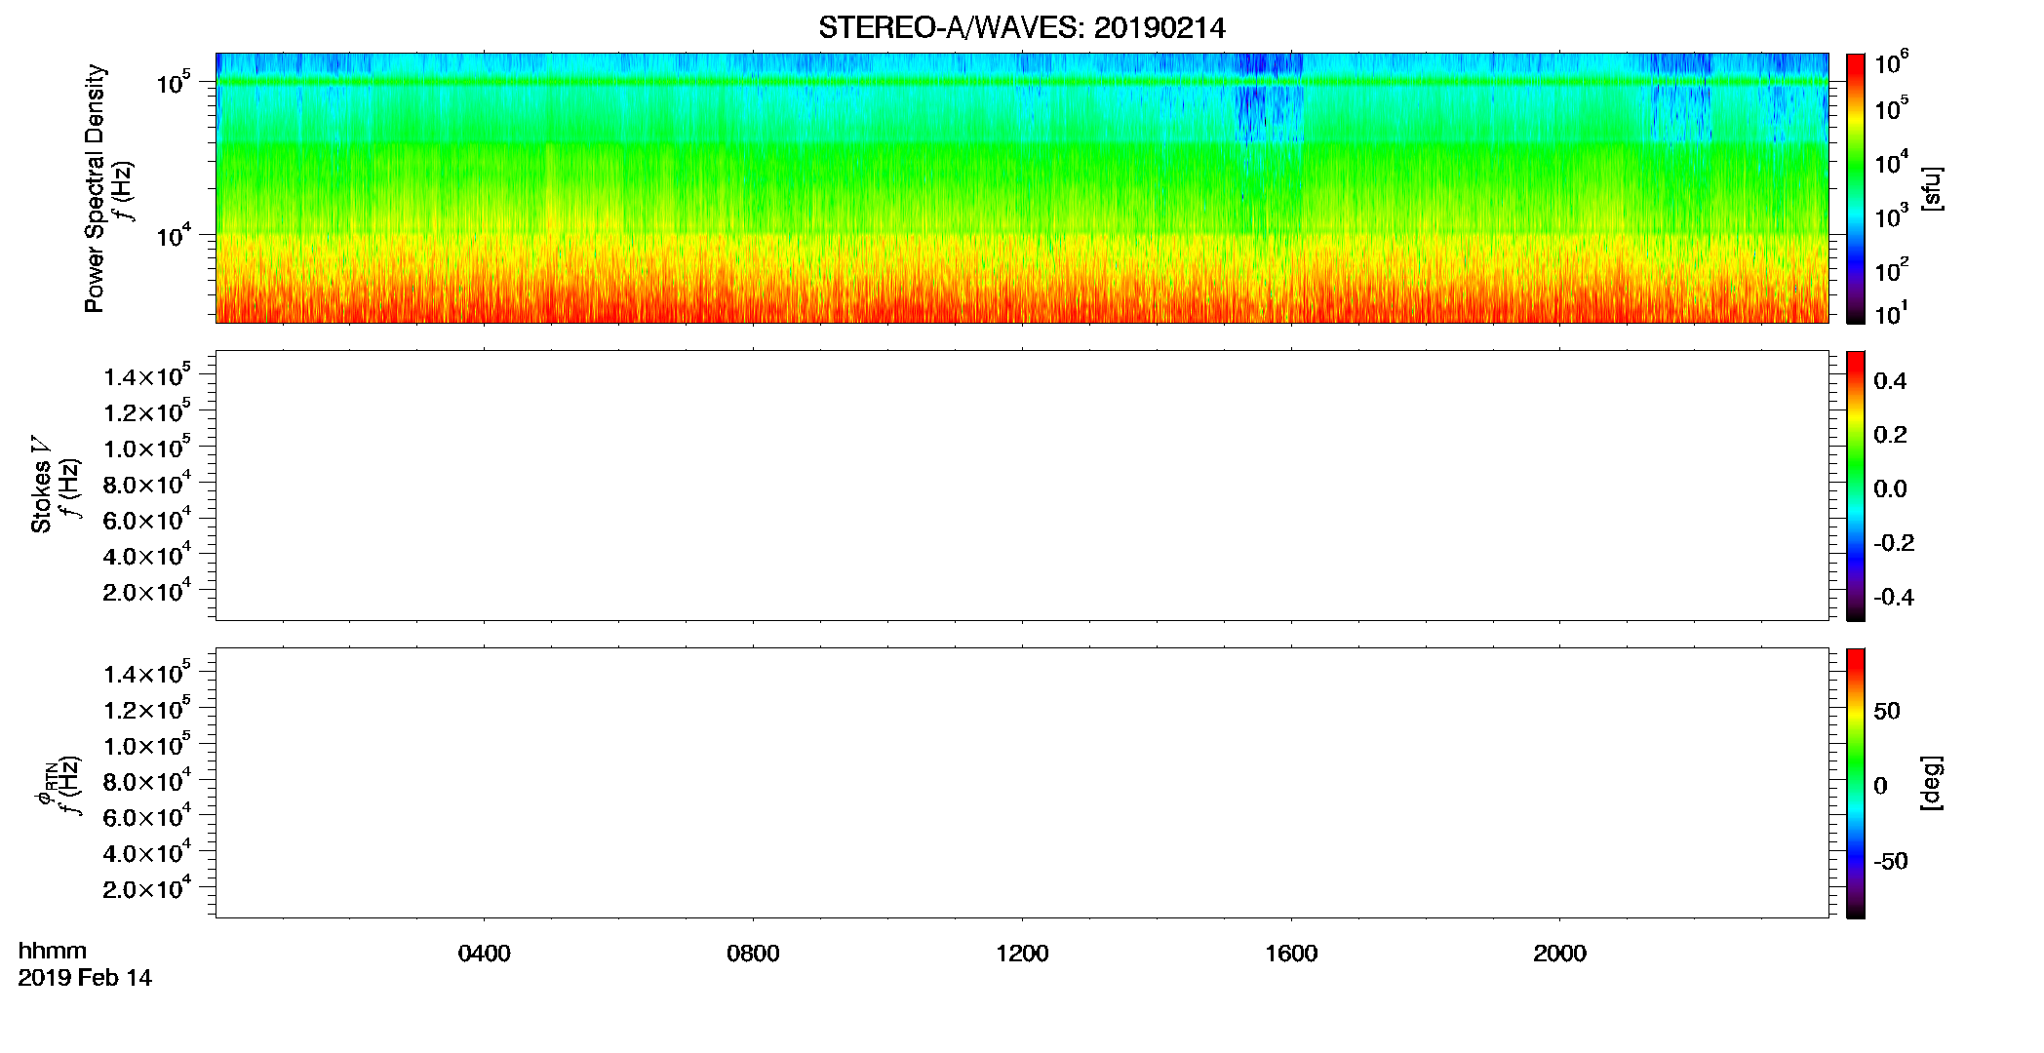
Task: Click the Stokes V axis label
Action: click(x=42, y=486)
